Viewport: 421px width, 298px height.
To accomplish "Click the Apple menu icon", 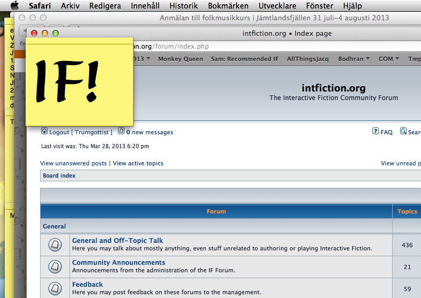I will click(x=14, y=6).
